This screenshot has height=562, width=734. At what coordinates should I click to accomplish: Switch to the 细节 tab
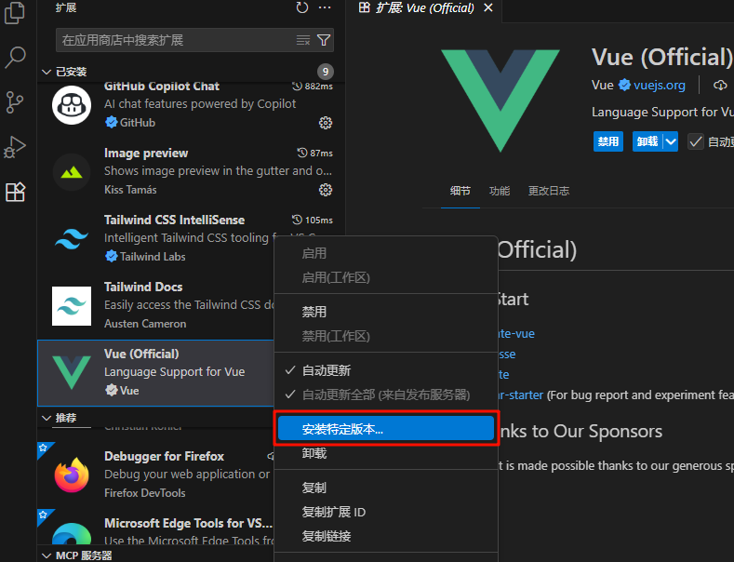460,191
